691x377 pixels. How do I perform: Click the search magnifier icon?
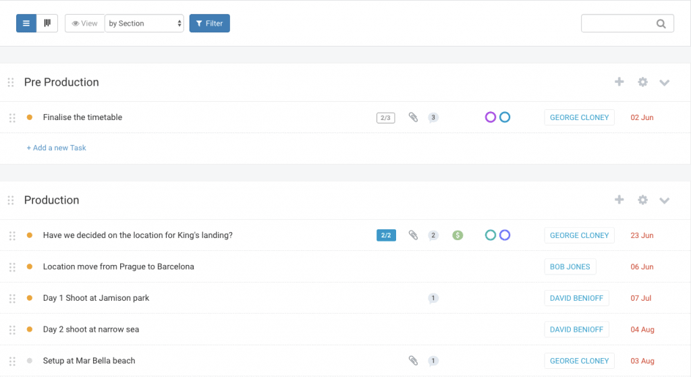pos(661,24)
